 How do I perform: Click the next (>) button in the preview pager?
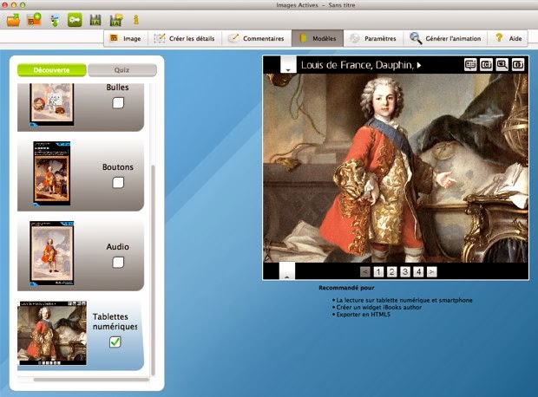(431, 272)
